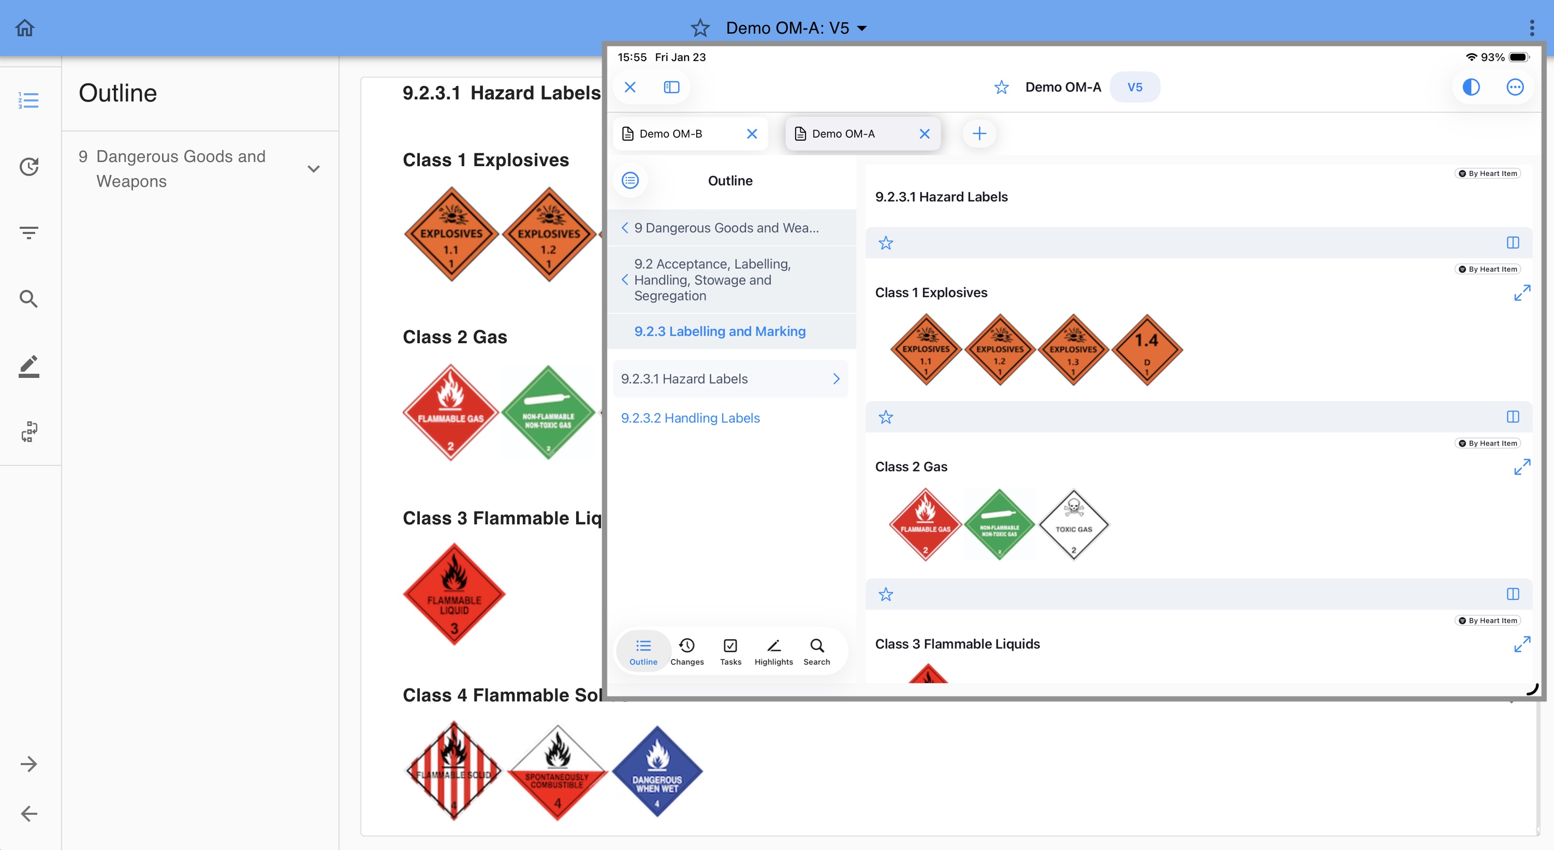
Task: Open the more options ellipsis circle icon
Action: point(1514,87)
